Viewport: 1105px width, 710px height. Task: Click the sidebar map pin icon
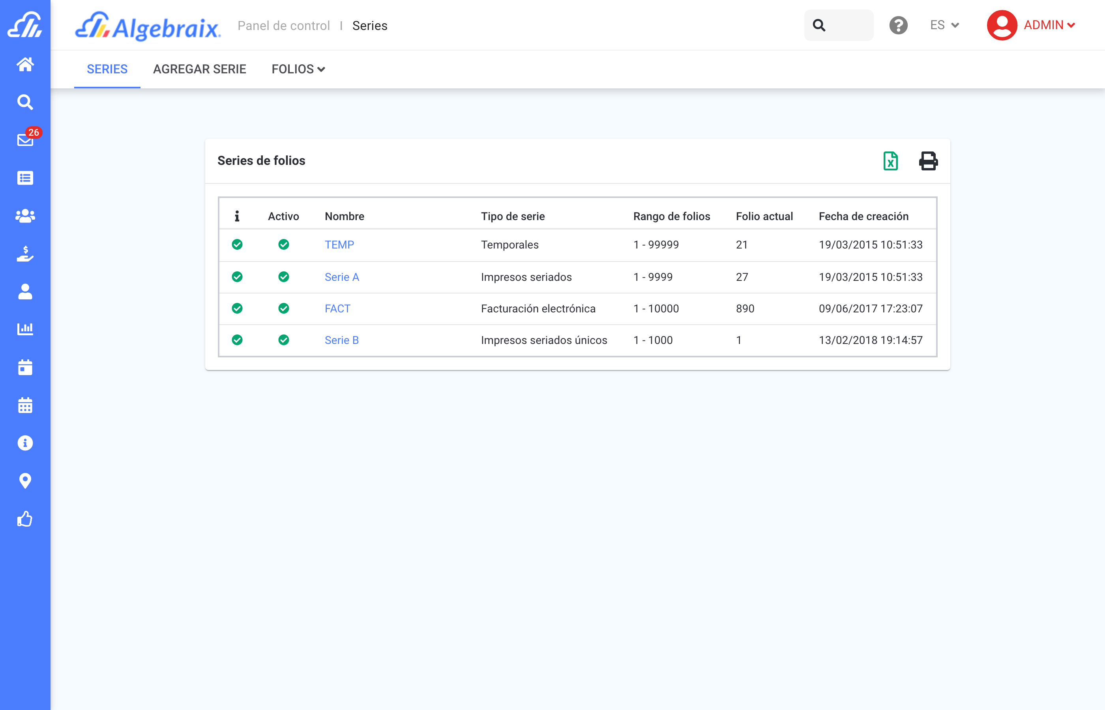pyautogui.click(x=25, y=481)
